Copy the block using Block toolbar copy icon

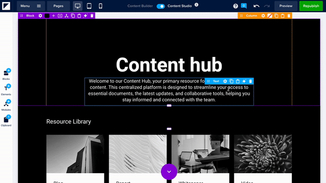[x=73, y=16]
